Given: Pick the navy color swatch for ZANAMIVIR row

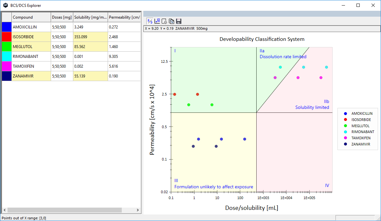Looking at the screenshot, I should point(7,76).
